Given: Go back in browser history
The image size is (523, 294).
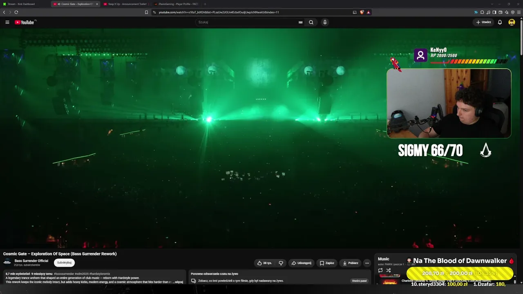Looking at the screenshot, I should point(4,12).
